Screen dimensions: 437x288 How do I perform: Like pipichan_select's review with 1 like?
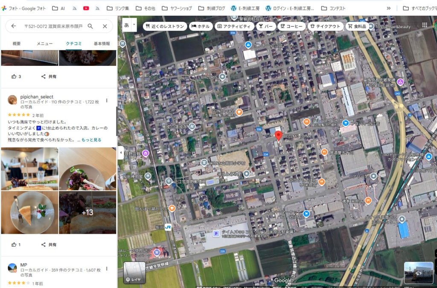16,245
